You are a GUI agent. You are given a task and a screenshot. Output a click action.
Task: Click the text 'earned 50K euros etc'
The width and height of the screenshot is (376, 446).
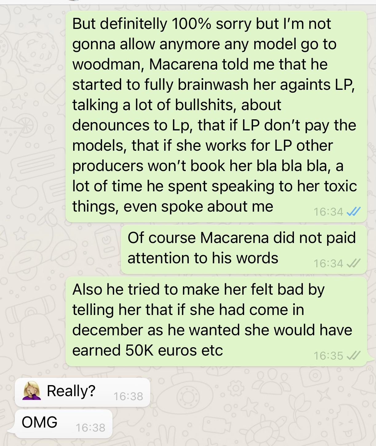point(148,350)
